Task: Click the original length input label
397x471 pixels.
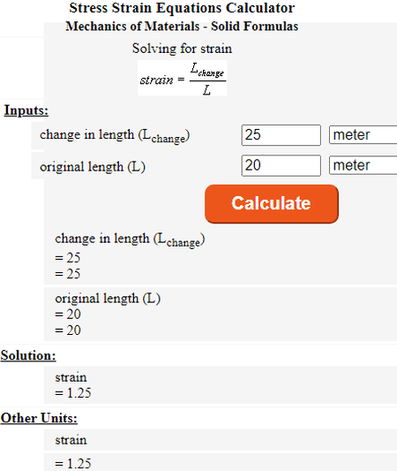Action: click(93, 167)
